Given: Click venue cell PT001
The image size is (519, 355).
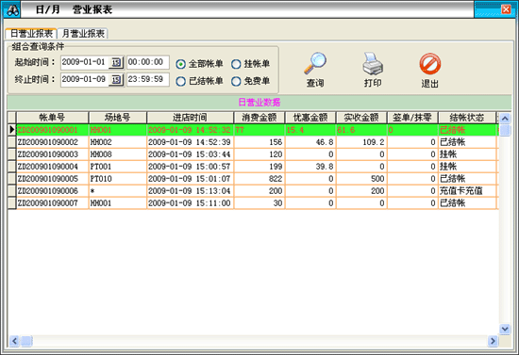Looking at the screenshot, I should click(118, 167).
